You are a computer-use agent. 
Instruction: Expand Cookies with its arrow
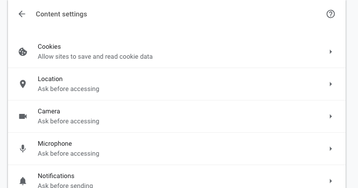(331, 52)
